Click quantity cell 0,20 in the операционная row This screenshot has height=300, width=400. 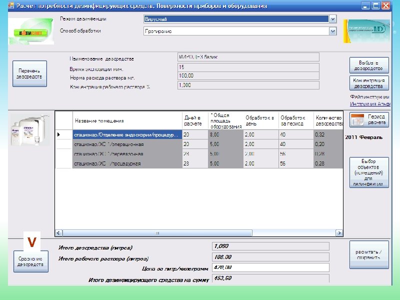pos(328,144)
